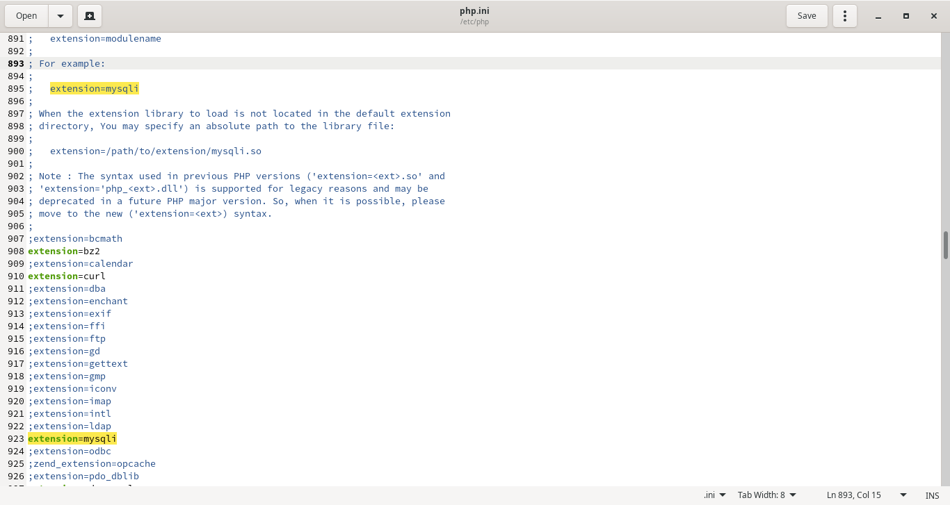Click highlighted extension=mysqli in comment line 895

94,88
